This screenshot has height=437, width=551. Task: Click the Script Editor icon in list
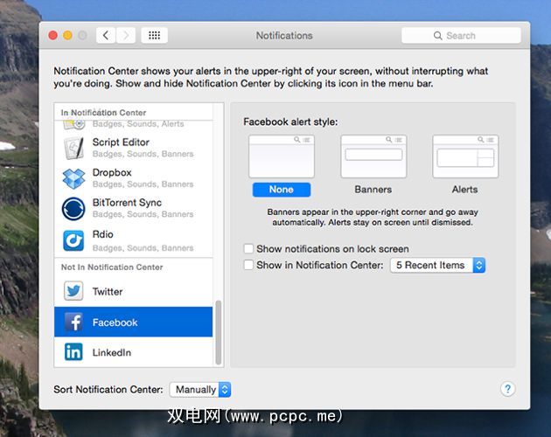(x=73, y=148)
